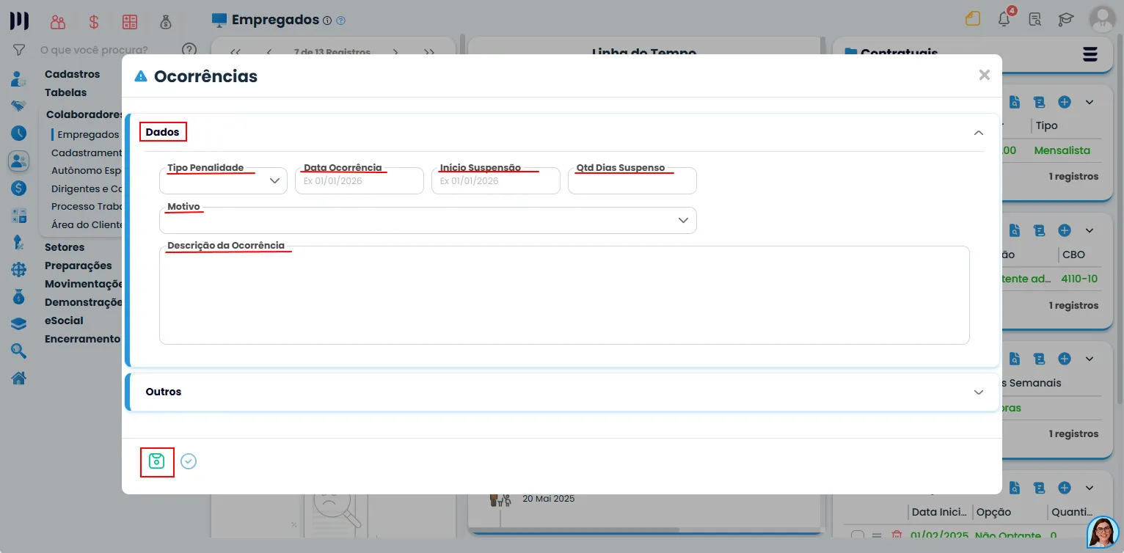Open the virtual assistant avatar chat
The height and width of the screenshot is (553, 1124).
(1103, 532)
